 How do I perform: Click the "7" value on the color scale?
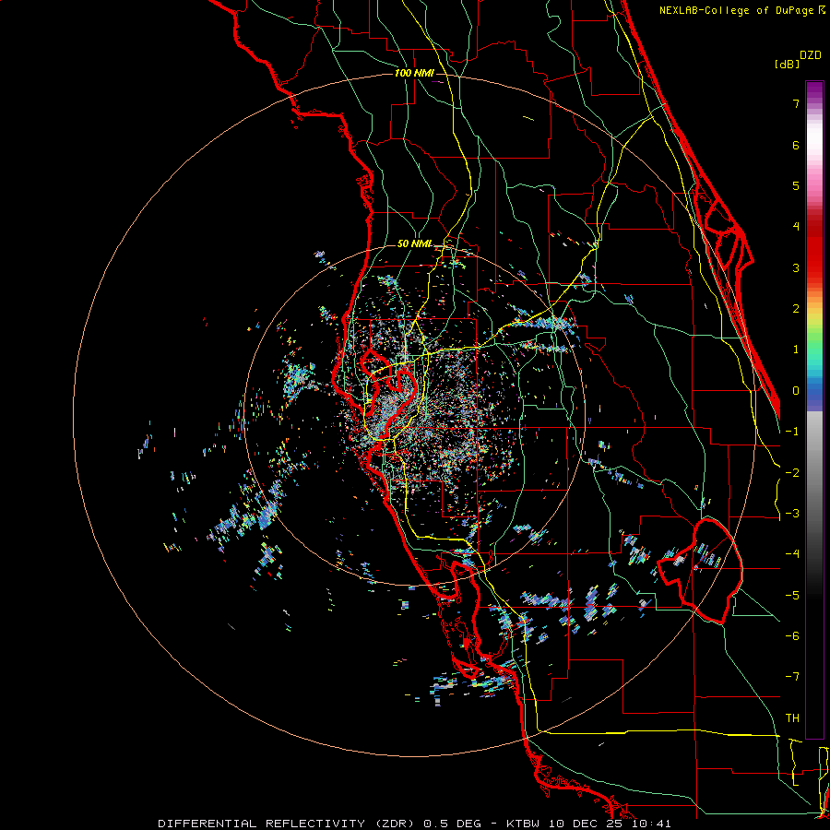(796, 103)
